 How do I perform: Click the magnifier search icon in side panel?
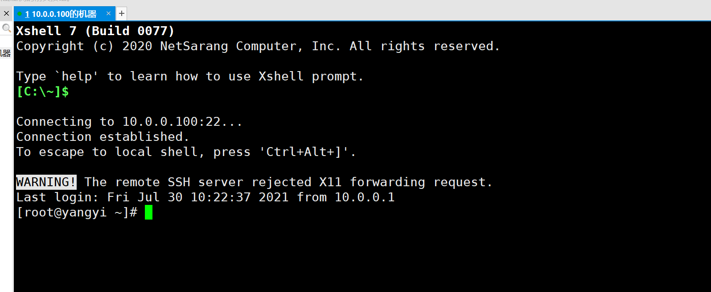tap(6, 29)
